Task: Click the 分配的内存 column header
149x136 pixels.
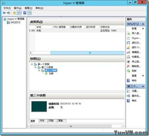Action: tap(77, 27)
